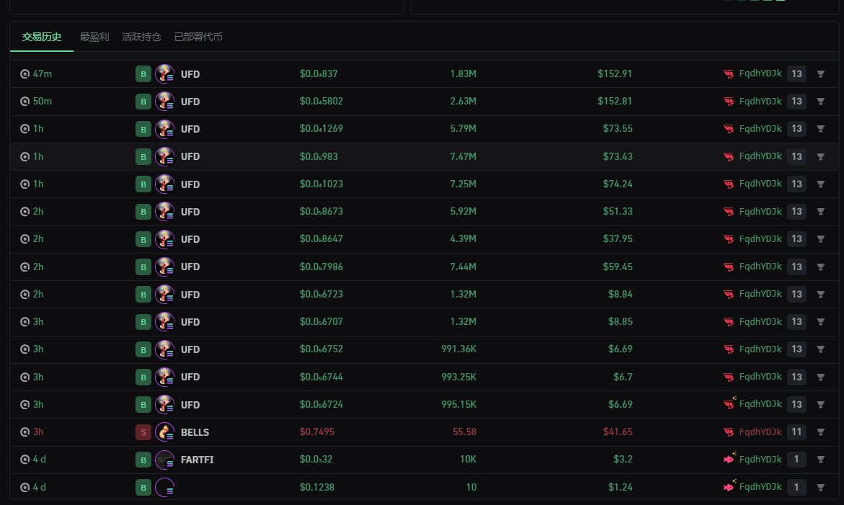Open the 已部署代币 tab
Screen dimensions: 844x505
pos(198,37)
